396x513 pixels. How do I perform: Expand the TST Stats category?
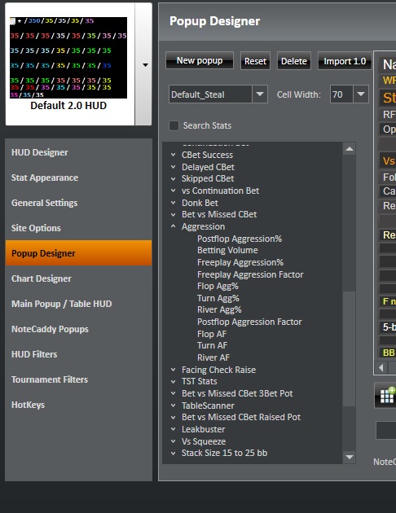coord(173,381)
